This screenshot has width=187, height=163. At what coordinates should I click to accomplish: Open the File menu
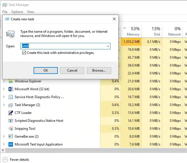[5, 12]
